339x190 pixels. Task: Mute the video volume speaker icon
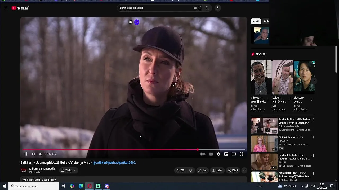pos(41,154)
